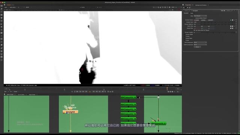This screenshot has height=135, width=240.
Task: Open the ToolSets toolbar menu
Action: click(1, 48)
